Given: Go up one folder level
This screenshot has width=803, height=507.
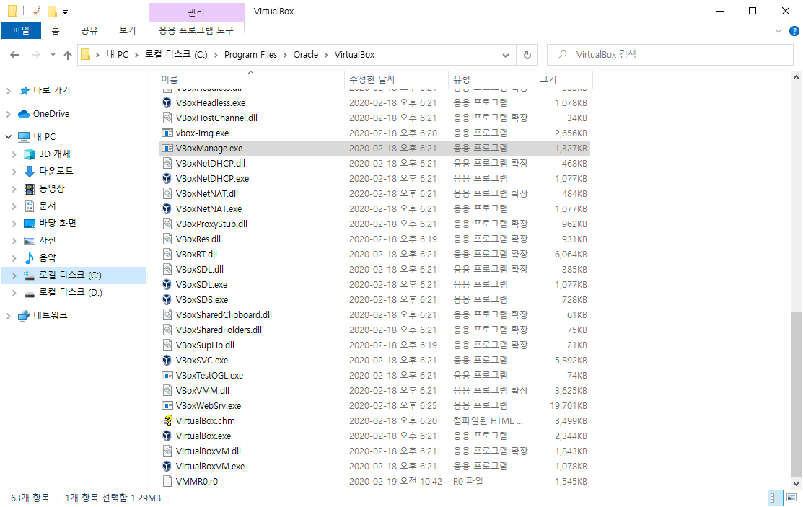Looking at the screenshot, I should pyautogui.click(x=68, y=55).
